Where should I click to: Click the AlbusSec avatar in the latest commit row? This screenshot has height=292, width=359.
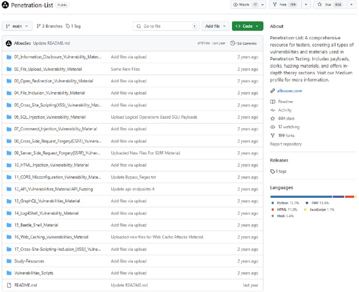pos(9,43)
